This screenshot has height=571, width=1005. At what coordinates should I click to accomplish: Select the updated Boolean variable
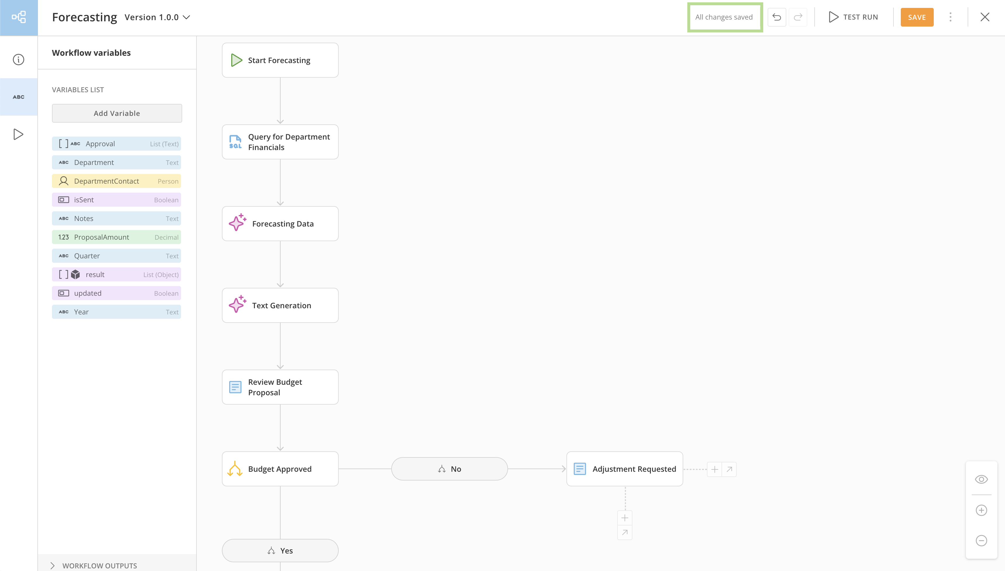[x=117, y=293]
